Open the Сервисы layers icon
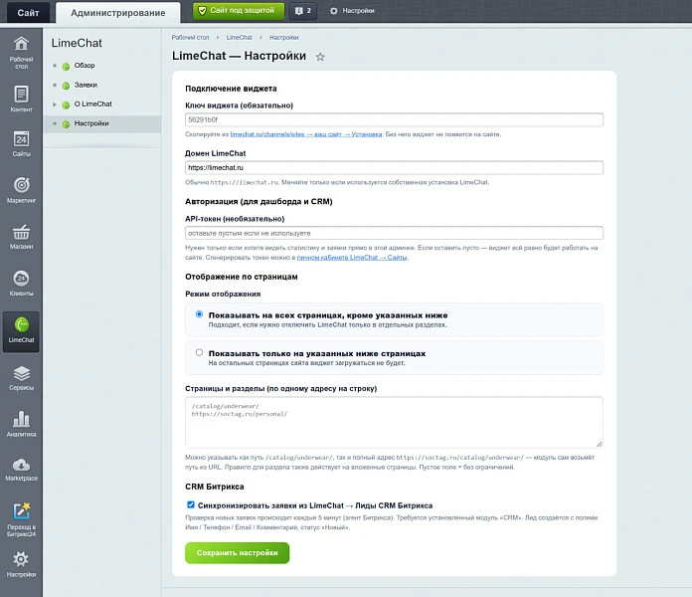Screen dimensions: 692x597 click(x=21, y=373)
